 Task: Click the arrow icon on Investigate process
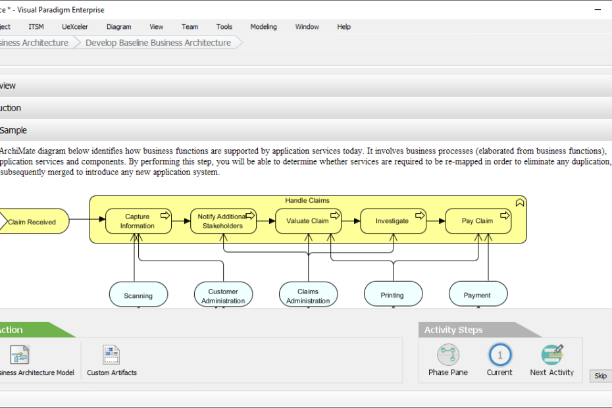point(419,215)
